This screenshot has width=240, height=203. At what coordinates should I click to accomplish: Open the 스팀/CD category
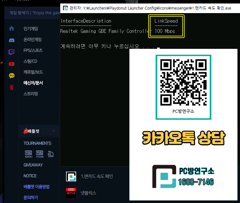coord(30,61)
